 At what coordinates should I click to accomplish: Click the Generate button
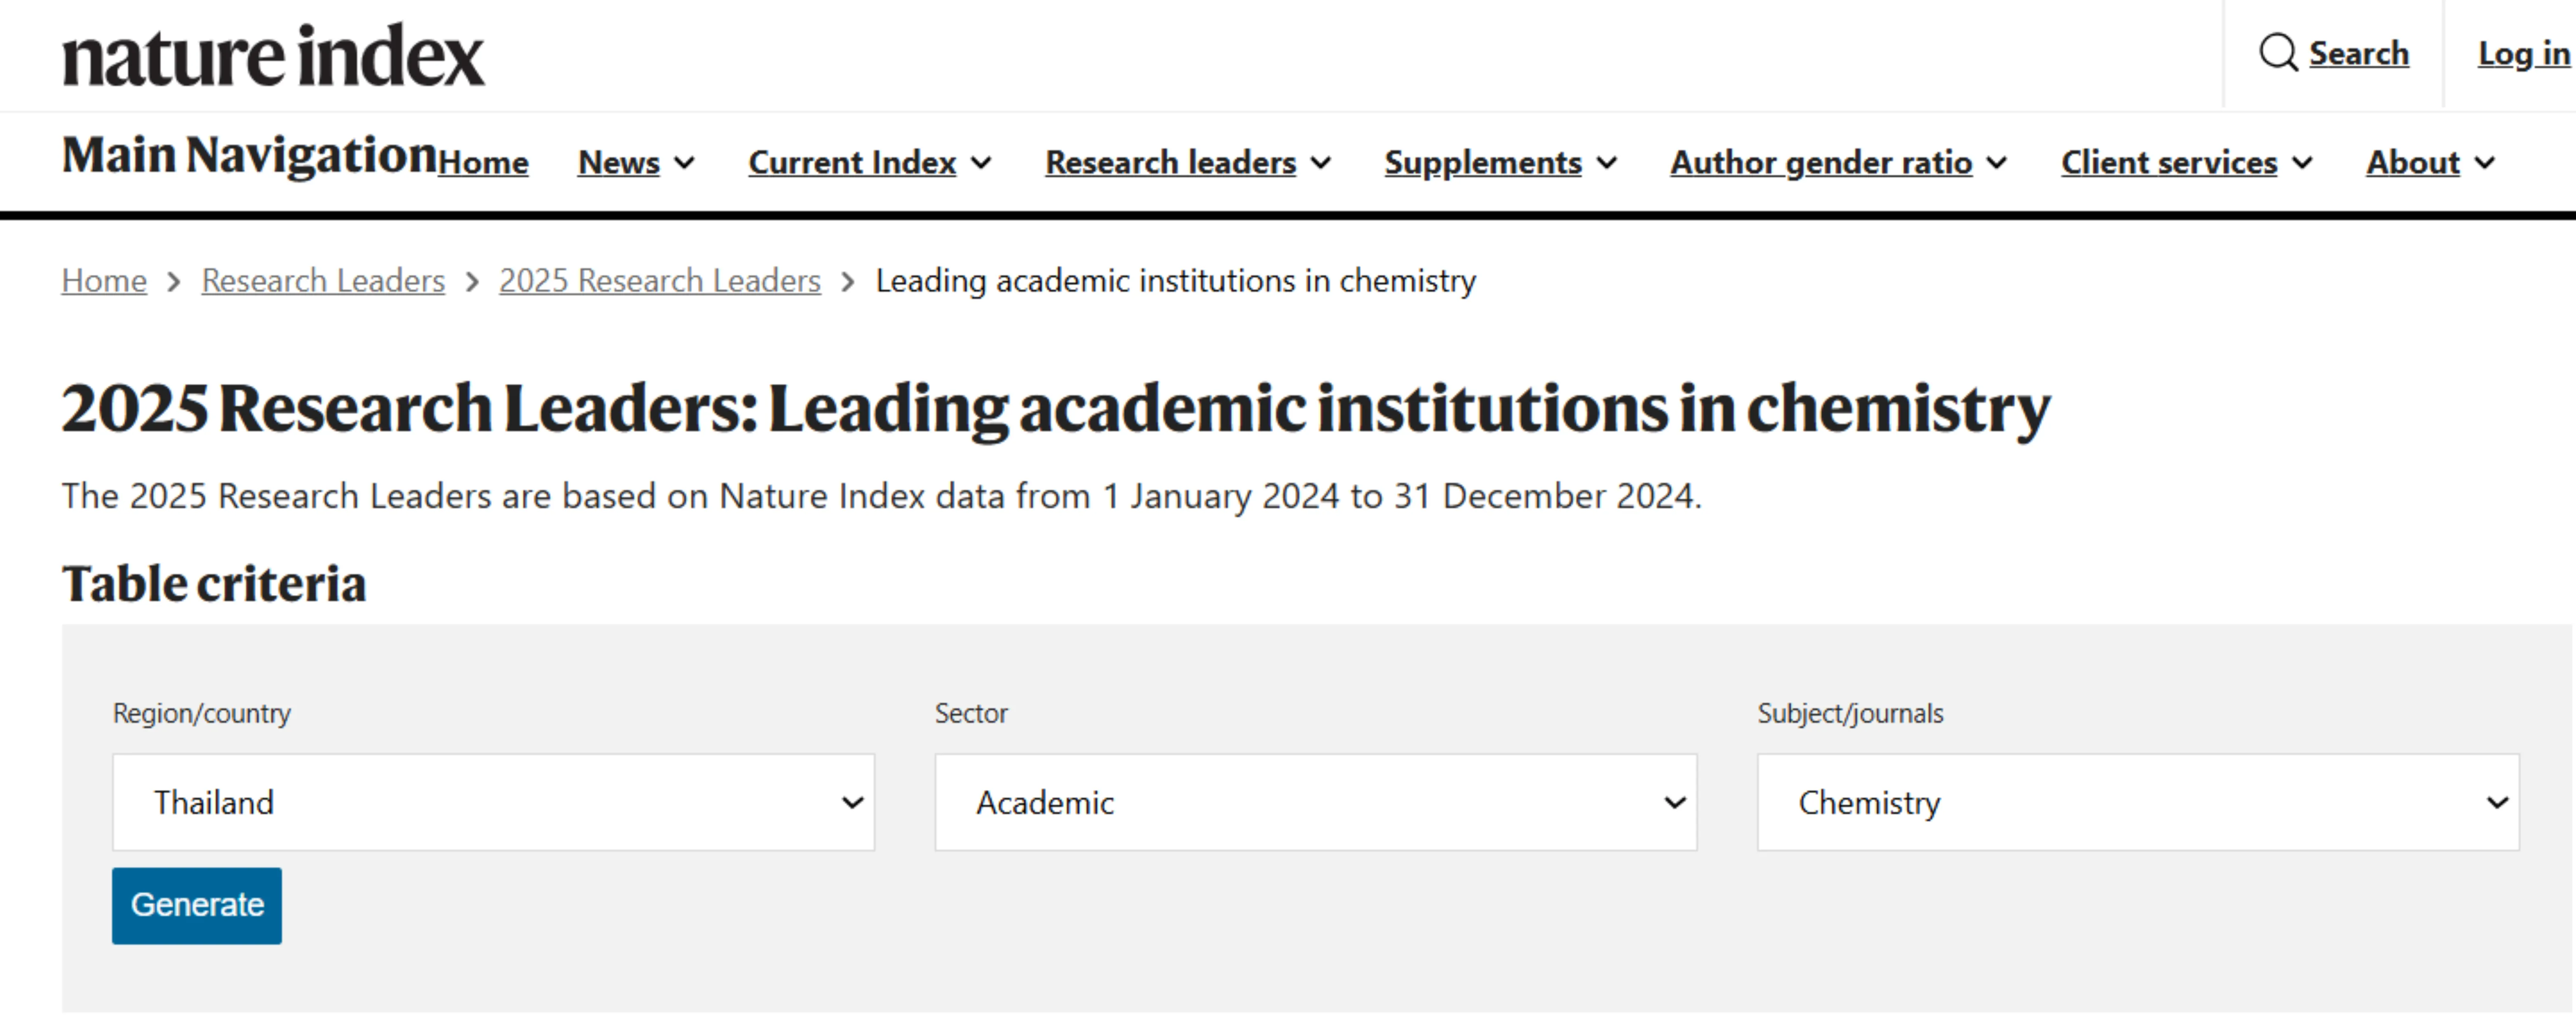pyautogui.click(x=197, y=905)
